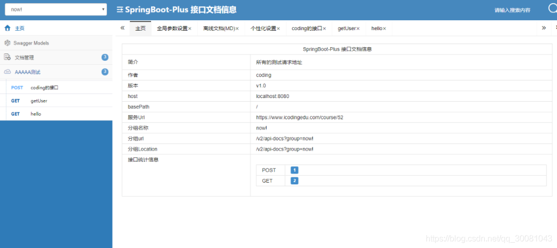Collapse the AAAAA测试 group
The image size is (557, 248).
pos(56,72)
